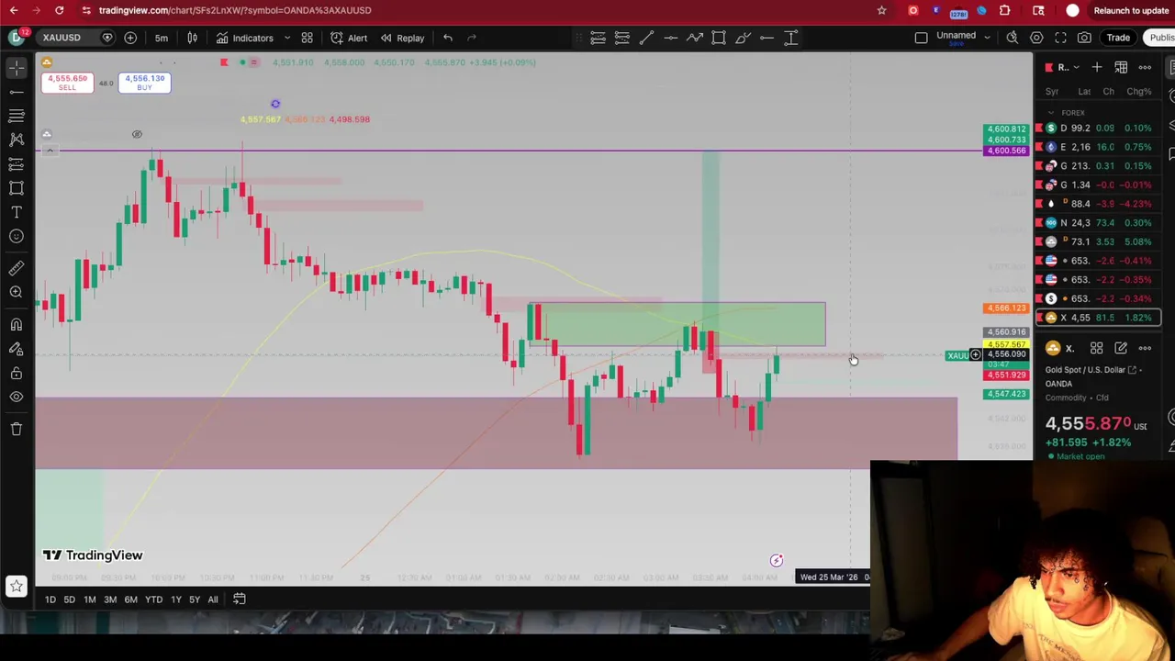Select the YTD date range
1175x661 pixels.
153,599
